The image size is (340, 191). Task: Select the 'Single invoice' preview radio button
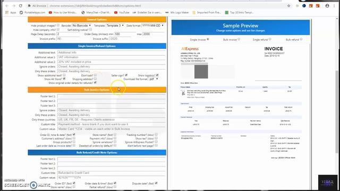coord(208,39)
